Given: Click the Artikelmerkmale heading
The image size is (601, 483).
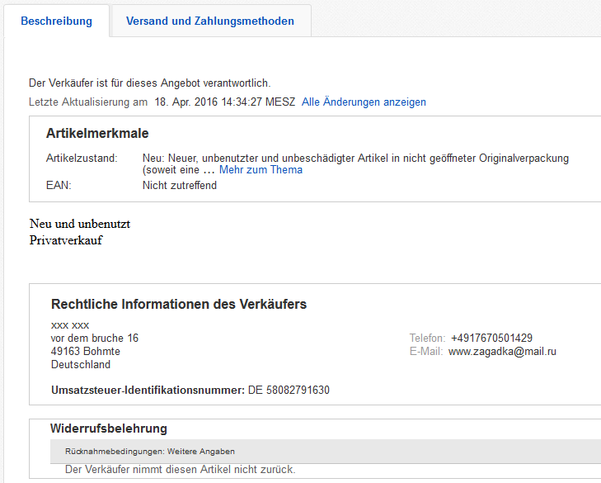Looking at the screenshot, I should (97, 134).
